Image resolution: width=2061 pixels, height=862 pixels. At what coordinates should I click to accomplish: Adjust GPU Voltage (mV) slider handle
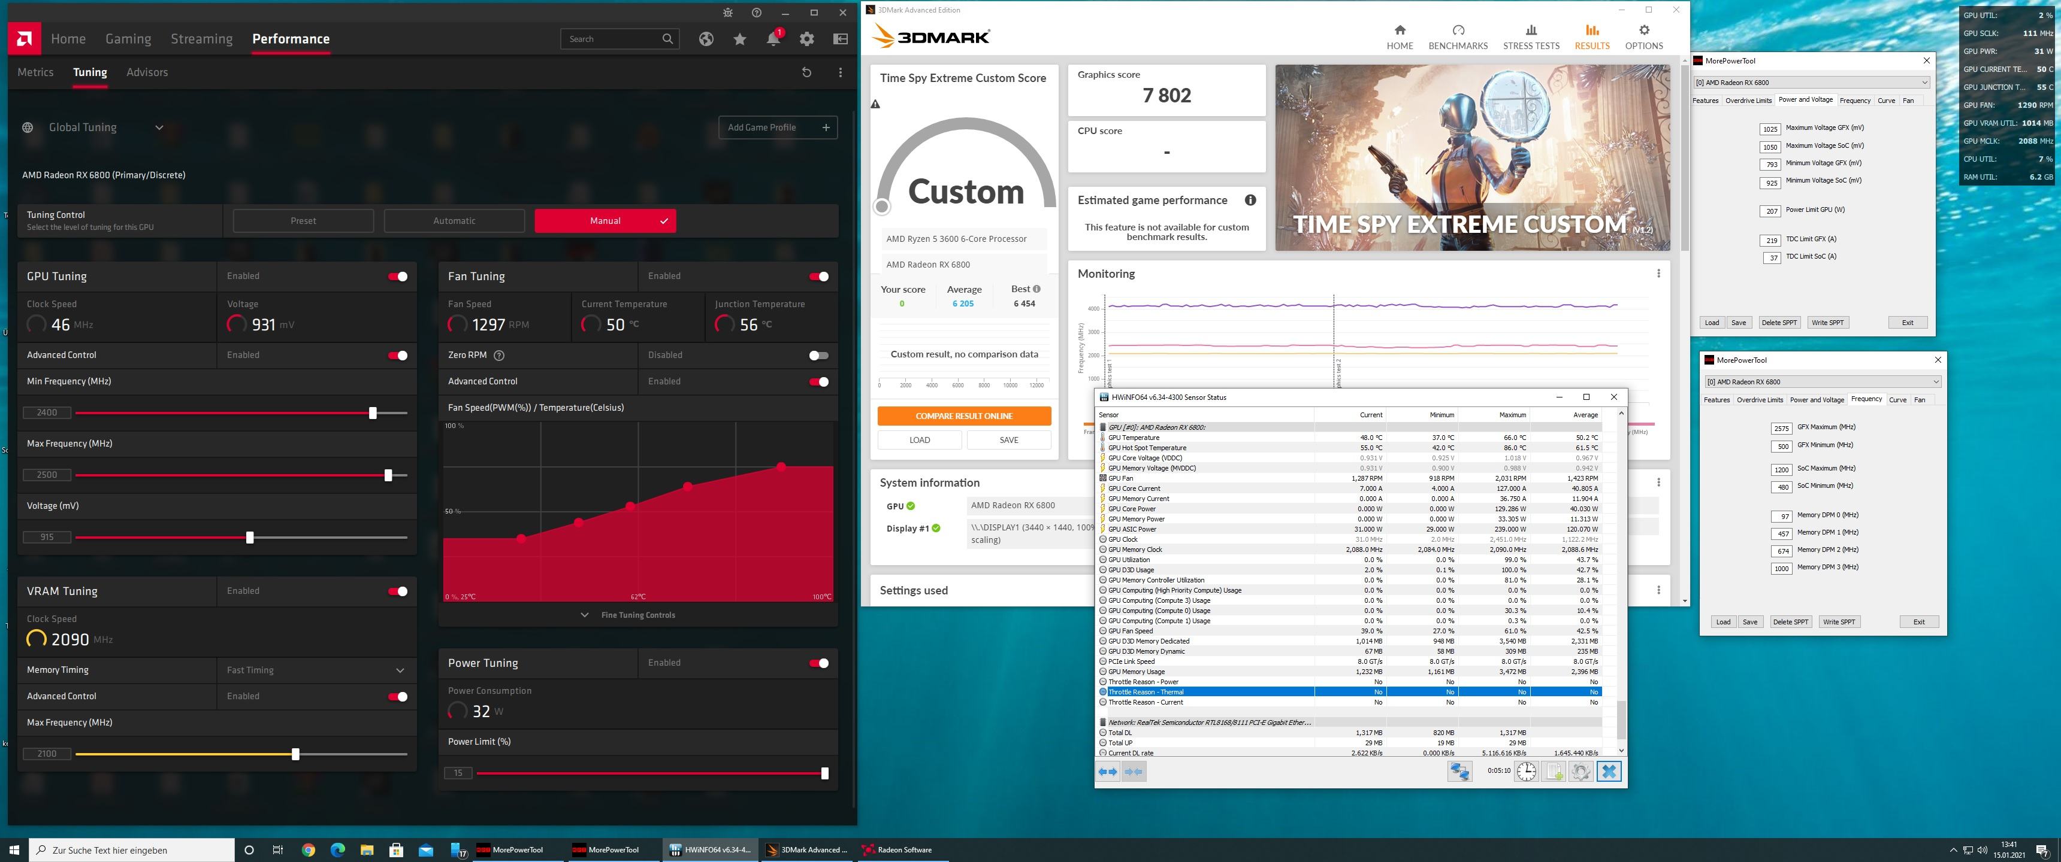click(250, 538)
